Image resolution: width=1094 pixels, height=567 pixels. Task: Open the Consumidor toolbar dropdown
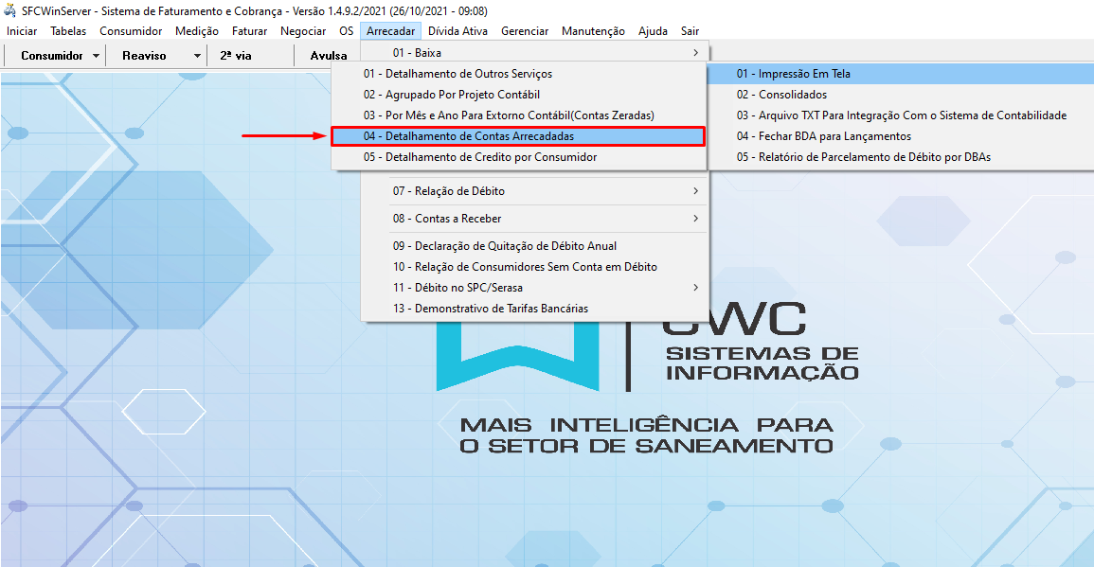[x=54, y=55]
